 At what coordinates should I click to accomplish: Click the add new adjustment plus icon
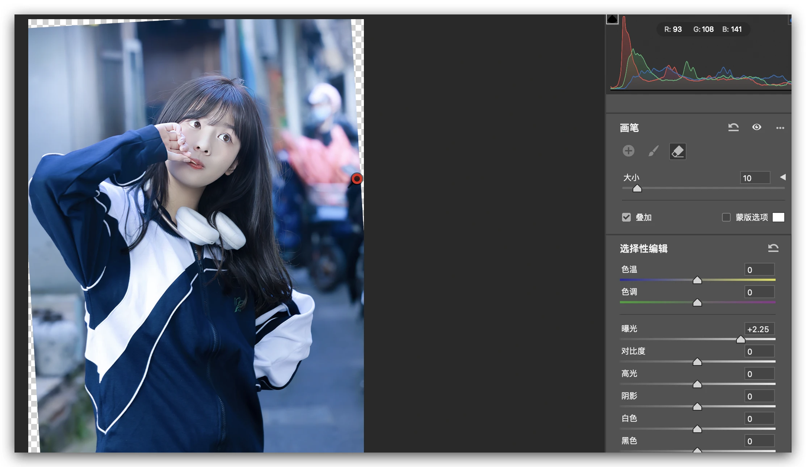[629, 151]
